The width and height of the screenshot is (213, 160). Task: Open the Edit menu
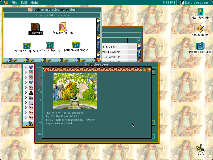(24, 3)
